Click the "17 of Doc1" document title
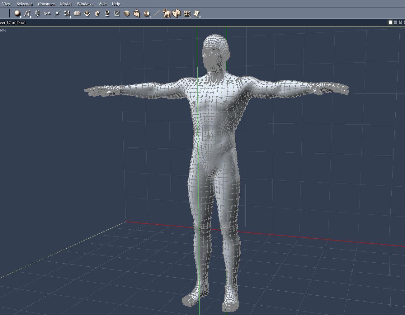Screen dimensions: 405x315 (16, 22)
